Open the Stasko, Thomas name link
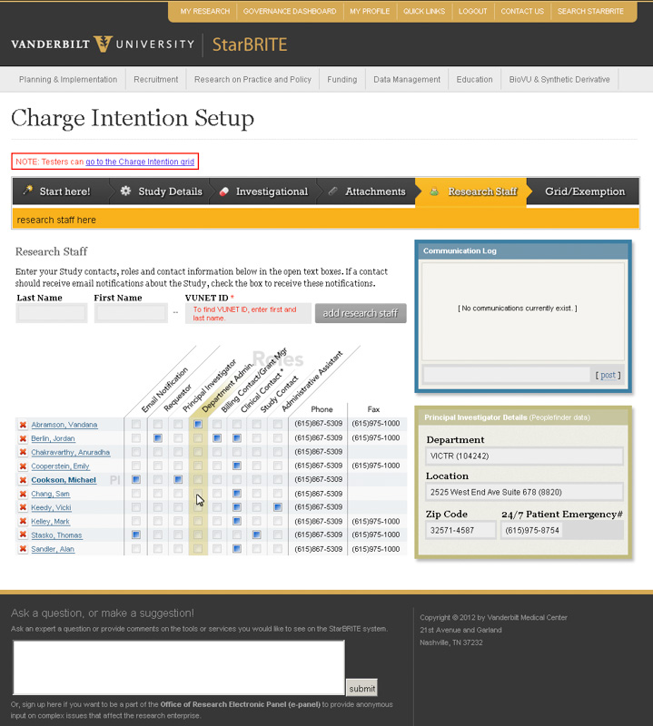 (56, 535)
